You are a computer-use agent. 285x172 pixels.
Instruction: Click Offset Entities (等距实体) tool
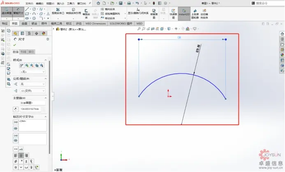86,14
